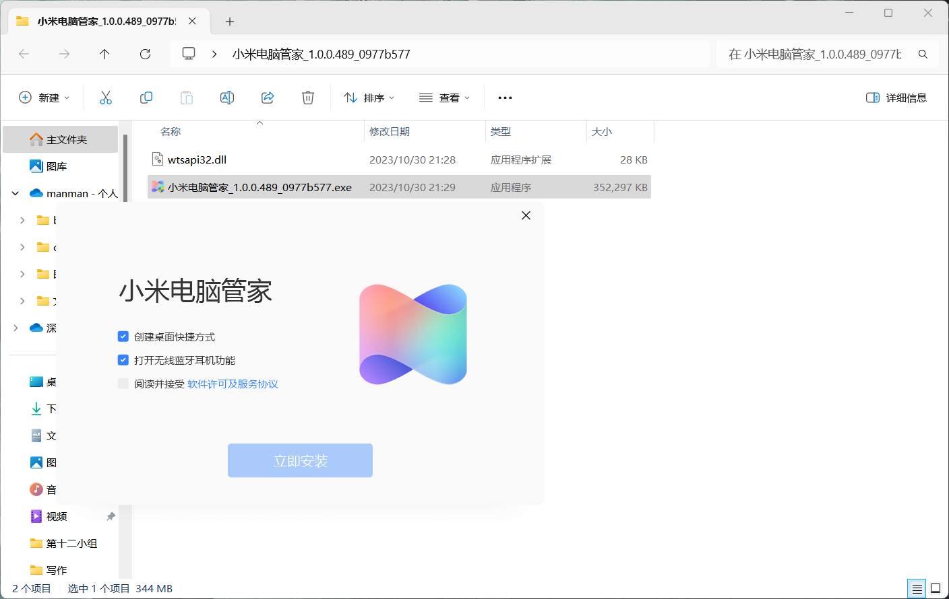Open the 软件许可及服务协议 link
The width and height of the screenshot is (949, 599).
(x=233, y=383)
